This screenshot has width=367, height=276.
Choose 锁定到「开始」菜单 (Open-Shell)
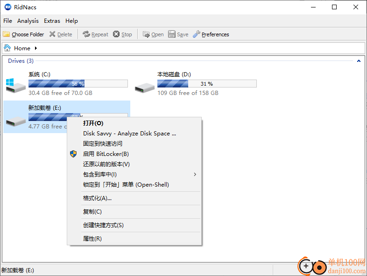point(134,185)
